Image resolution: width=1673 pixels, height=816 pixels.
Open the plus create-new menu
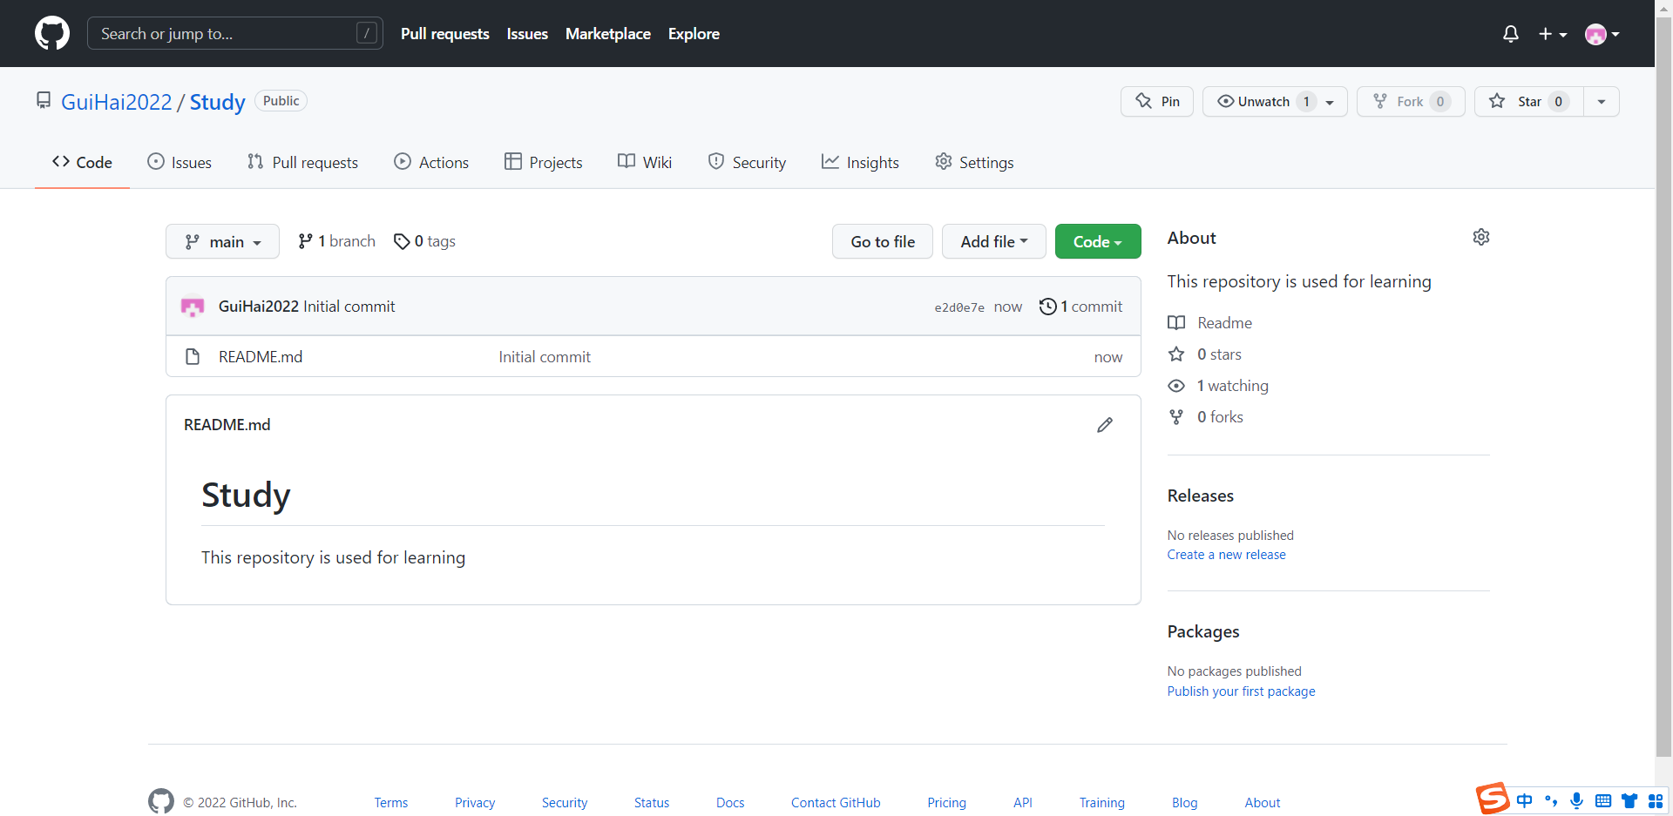click(1553, 34)
